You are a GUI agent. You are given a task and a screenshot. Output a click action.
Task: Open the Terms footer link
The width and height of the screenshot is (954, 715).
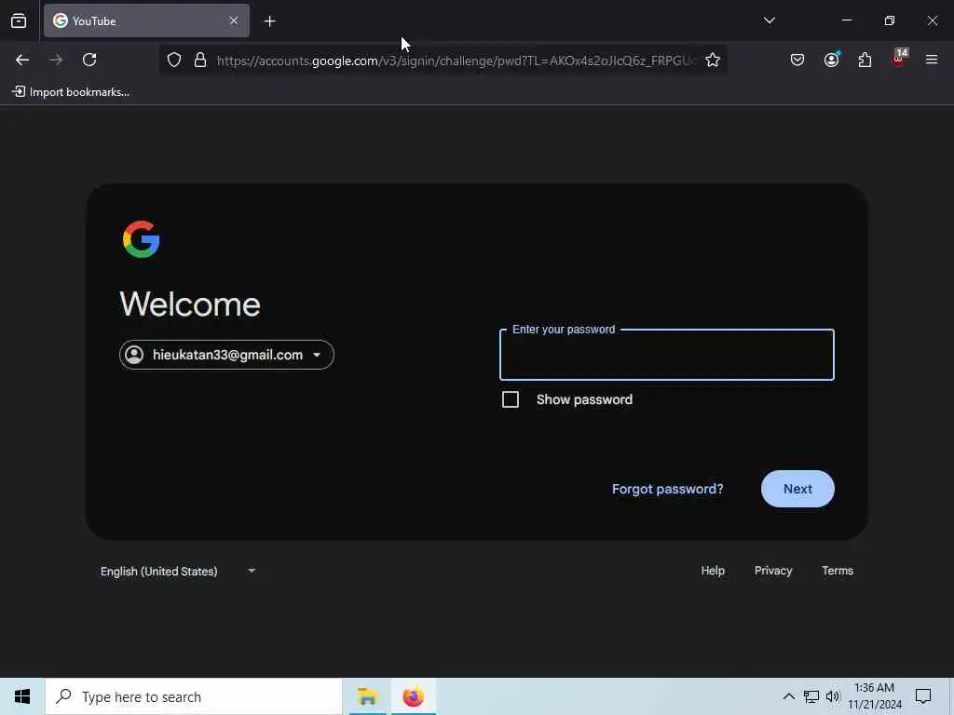[x=838, y=571]
